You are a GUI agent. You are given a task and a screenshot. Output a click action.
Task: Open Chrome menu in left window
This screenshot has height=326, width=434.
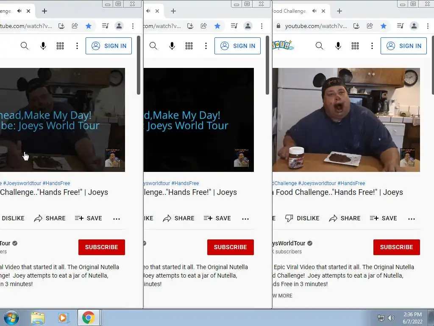coord(133,26)
